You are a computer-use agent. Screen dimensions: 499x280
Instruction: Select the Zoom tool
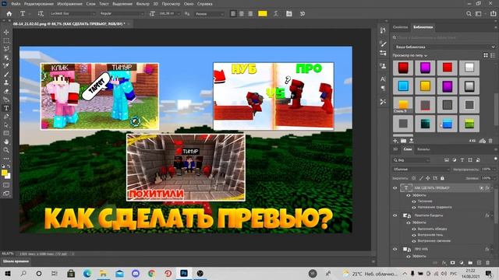pyautogui.click(x=6, y=150)
